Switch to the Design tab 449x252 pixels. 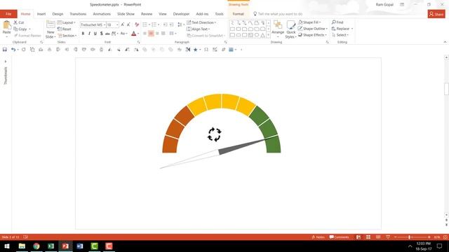[58, 14]
